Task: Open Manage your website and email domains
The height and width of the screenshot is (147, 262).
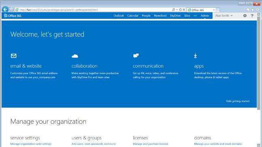Action: 218,144
